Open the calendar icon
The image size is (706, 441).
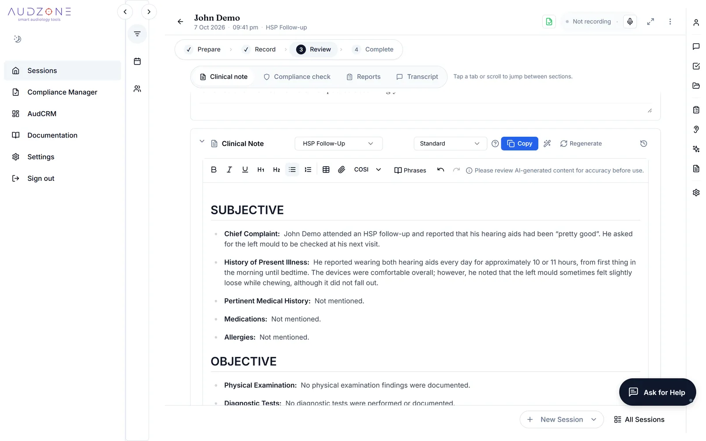(137, 61)
